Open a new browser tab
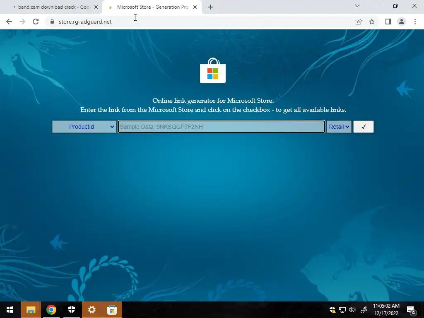 pos(211,7)
